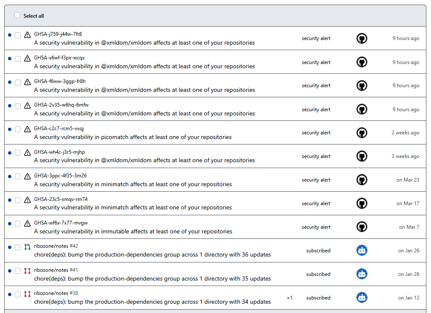
Task: Open ribozone/notes pull request #42
Action: 57,246
